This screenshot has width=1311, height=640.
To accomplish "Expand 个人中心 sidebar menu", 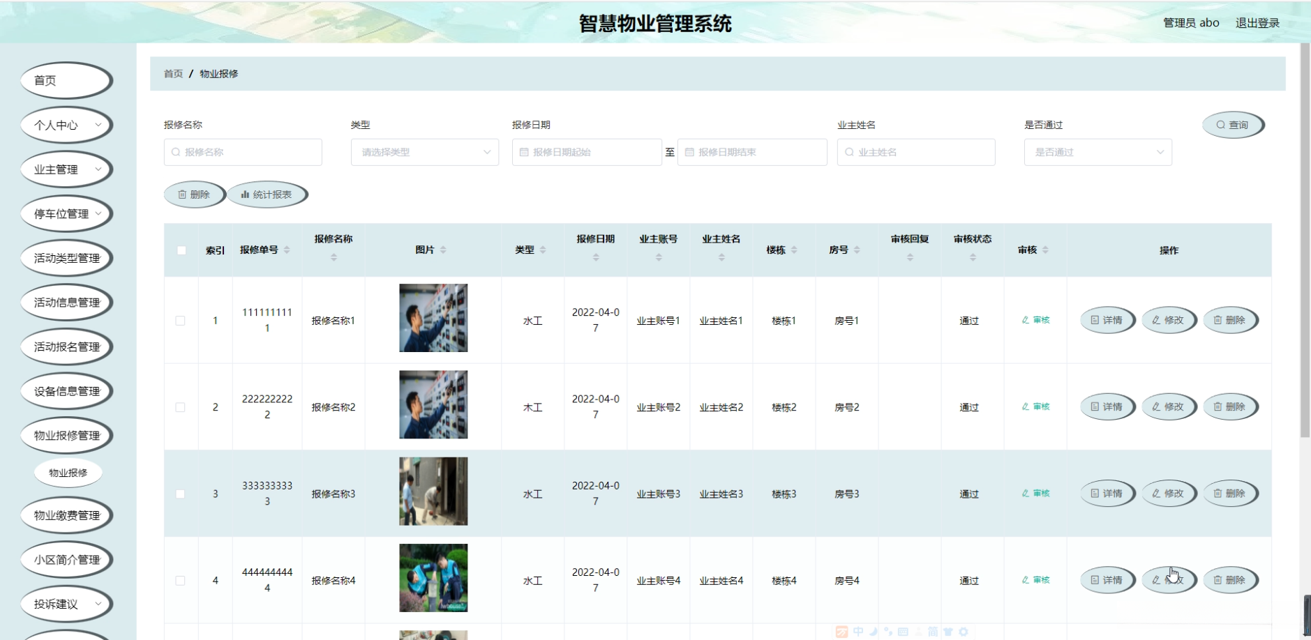I will tap(66, 125).
